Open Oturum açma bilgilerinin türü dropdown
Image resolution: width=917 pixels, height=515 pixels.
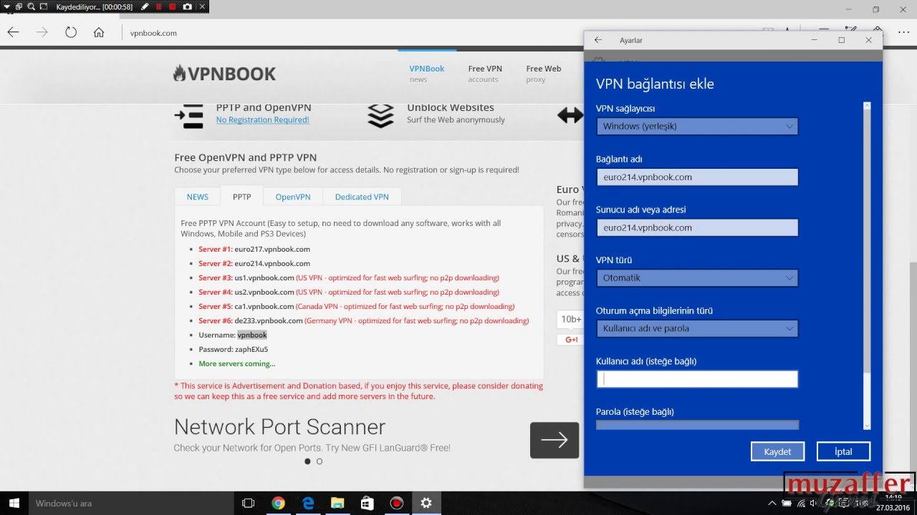coord(697,329)
